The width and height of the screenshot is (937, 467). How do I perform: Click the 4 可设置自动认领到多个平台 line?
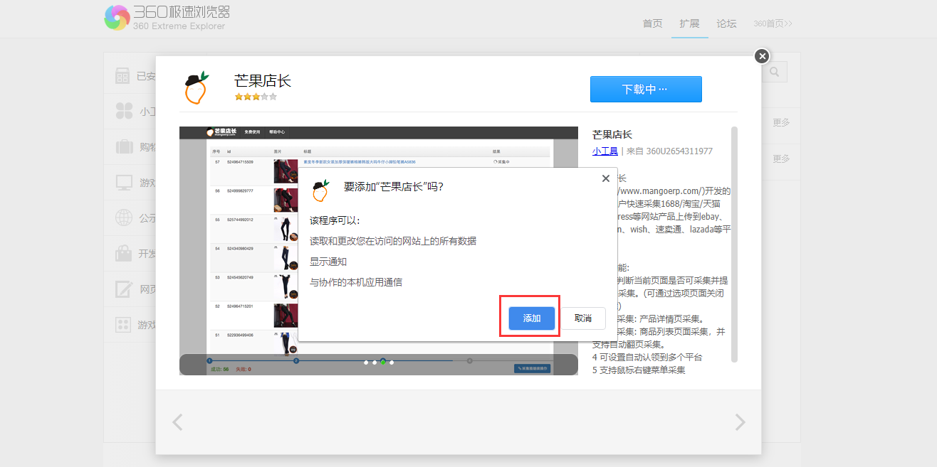[647, 357]
